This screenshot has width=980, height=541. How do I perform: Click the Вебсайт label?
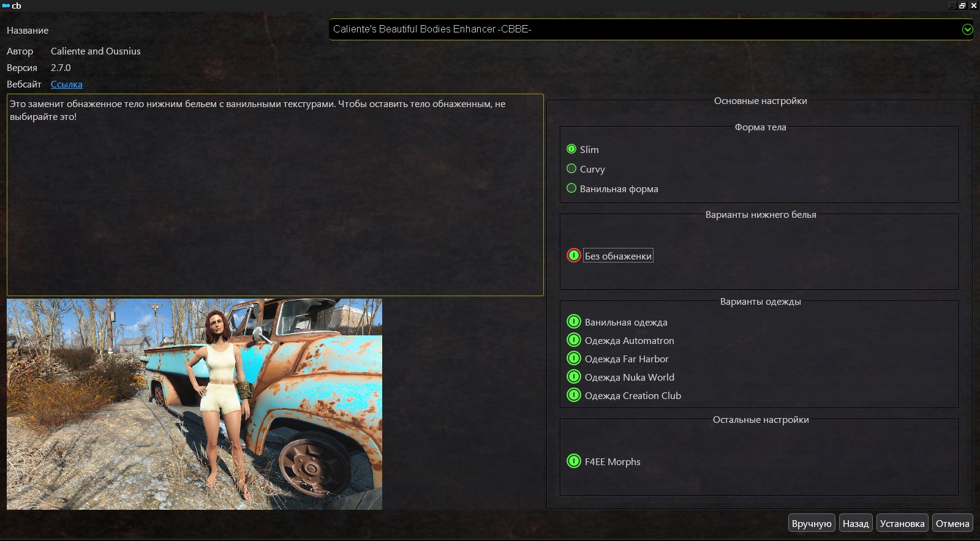(24, 84)
